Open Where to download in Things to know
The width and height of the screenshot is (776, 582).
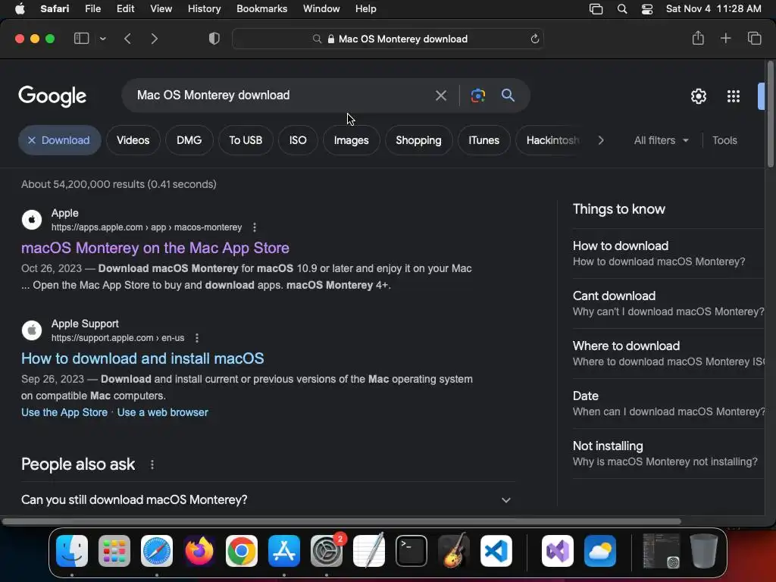click(668, 353)
